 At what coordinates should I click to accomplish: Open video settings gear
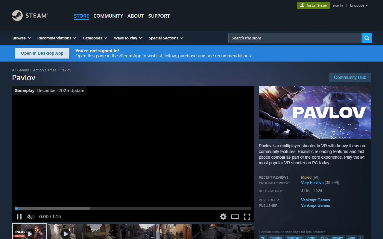223,217
